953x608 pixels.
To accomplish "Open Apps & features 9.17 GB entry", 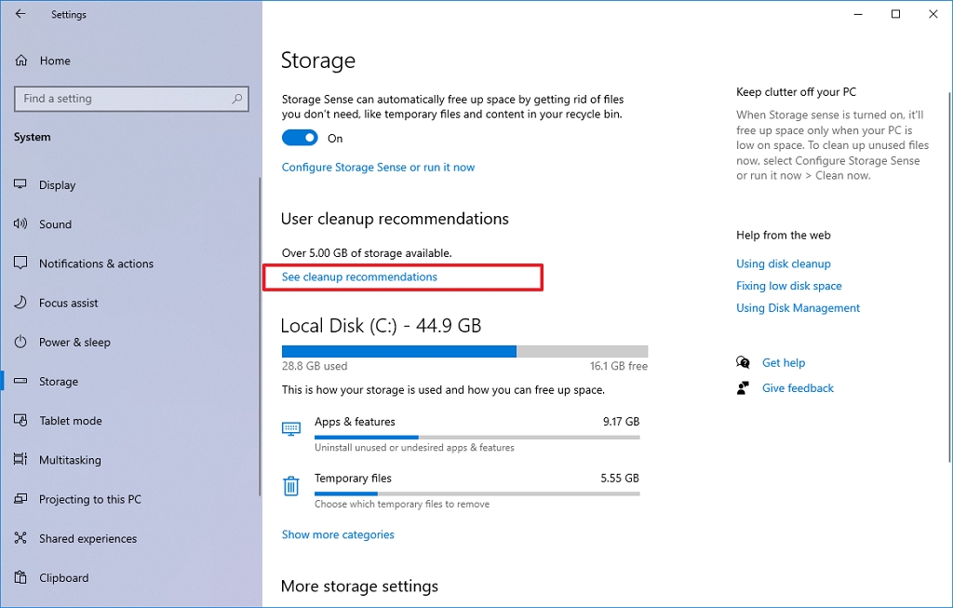I will click(461, 434).
